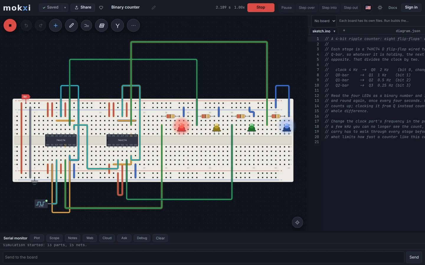Viewport: 425px width, 265px height.
Task: Open the layers stack tool
Action: (x=102, y=25)
